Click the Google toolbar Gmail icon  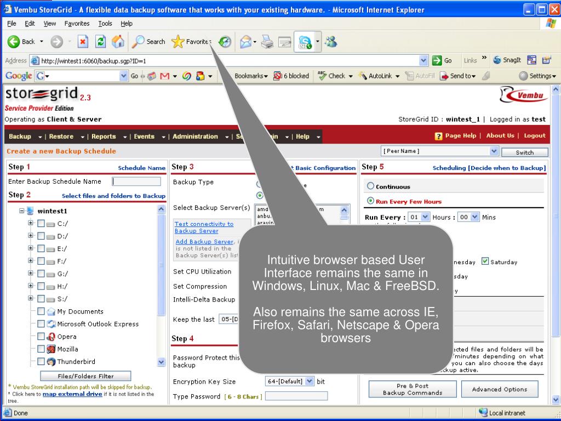[x=164, y=76]
